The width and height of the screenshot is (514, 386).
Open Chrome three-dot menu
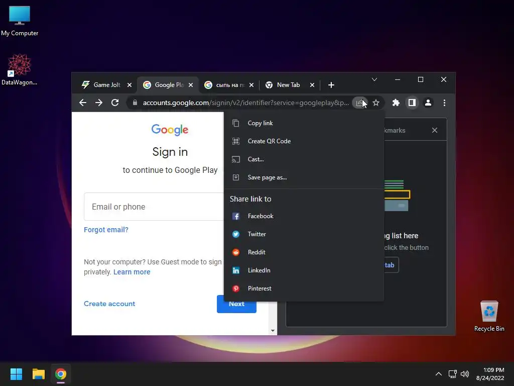[x=444, y=103]
